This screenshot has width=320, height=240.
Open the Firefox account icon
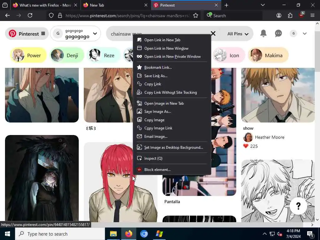pos(279,16)
